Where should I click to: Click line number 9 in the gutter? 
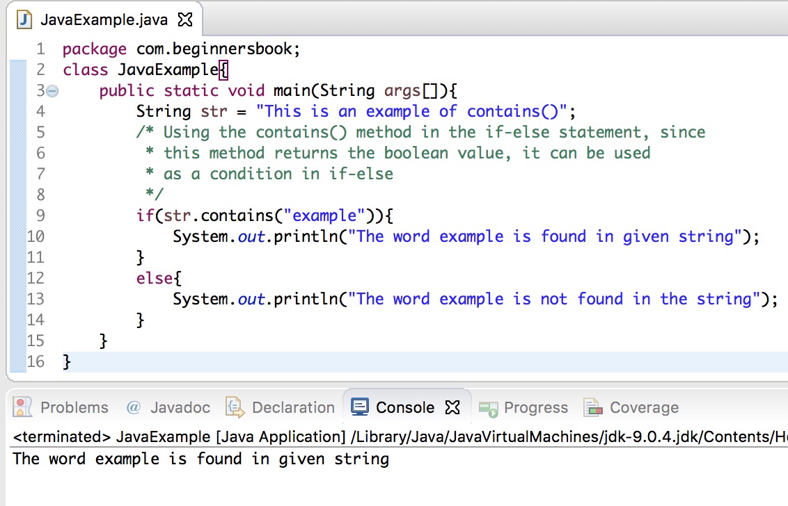coord(40,215)
